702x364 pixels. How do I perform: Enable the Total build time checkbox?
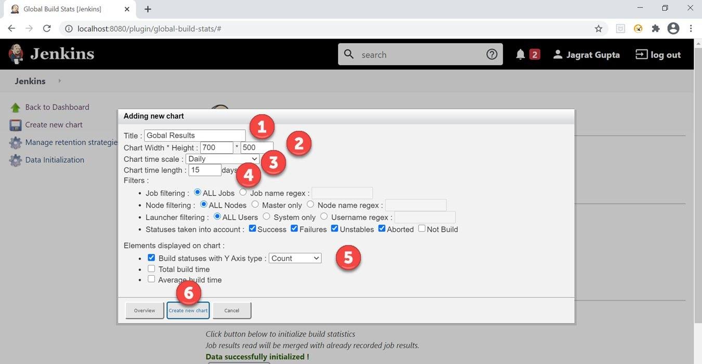pos(151,268)
